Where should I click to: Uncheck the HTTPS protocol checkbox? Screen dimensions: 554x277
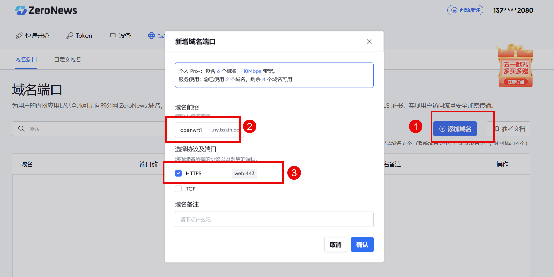tap(178, 173)
